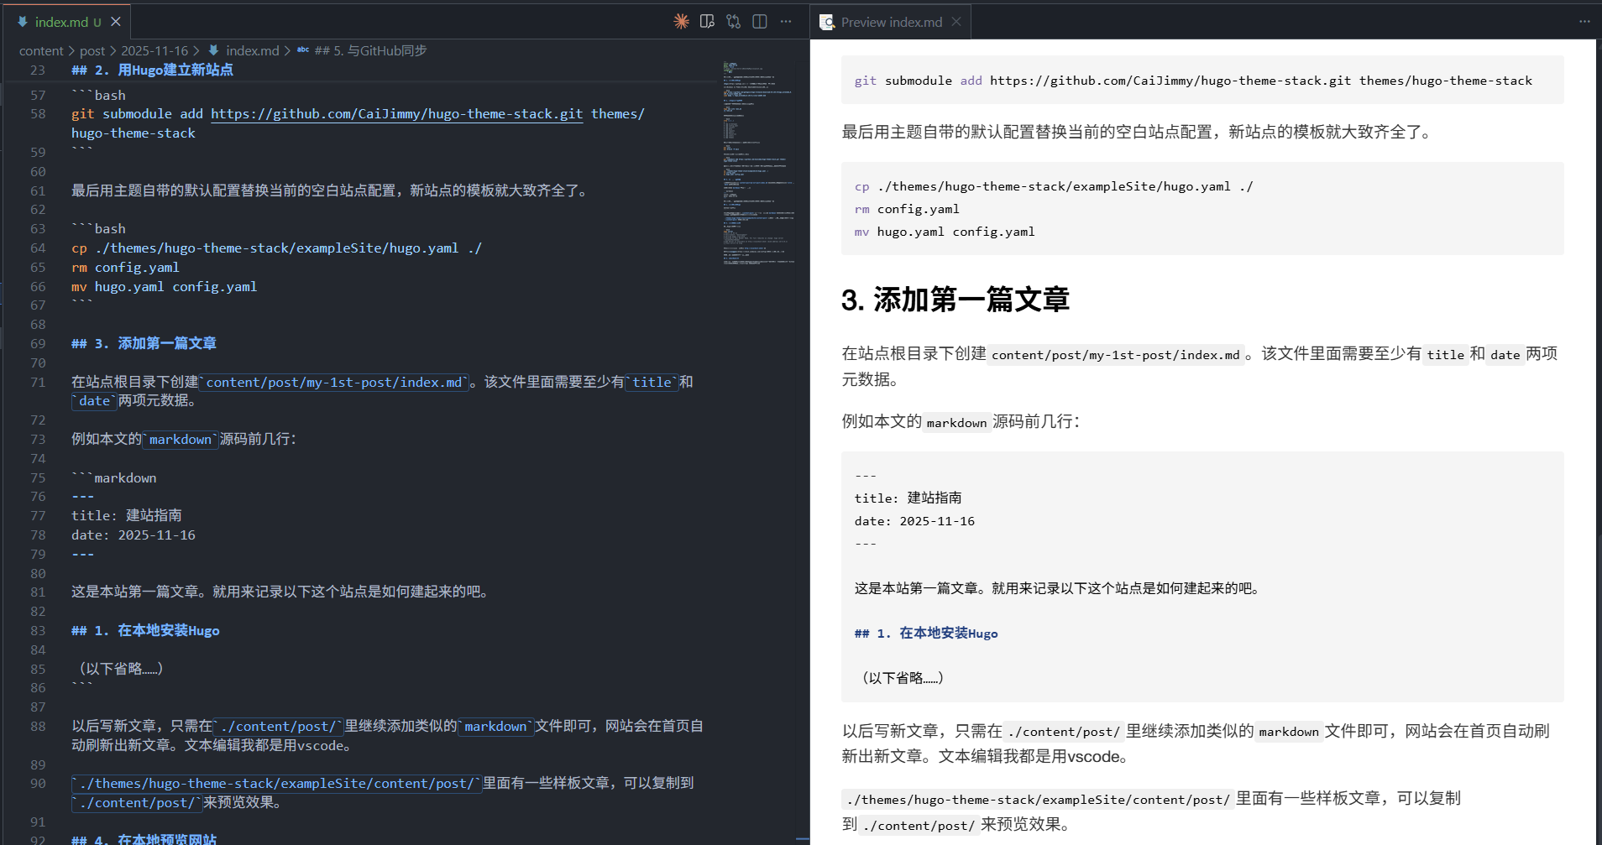Click the exampleSite content/post path link

point(277,783)
